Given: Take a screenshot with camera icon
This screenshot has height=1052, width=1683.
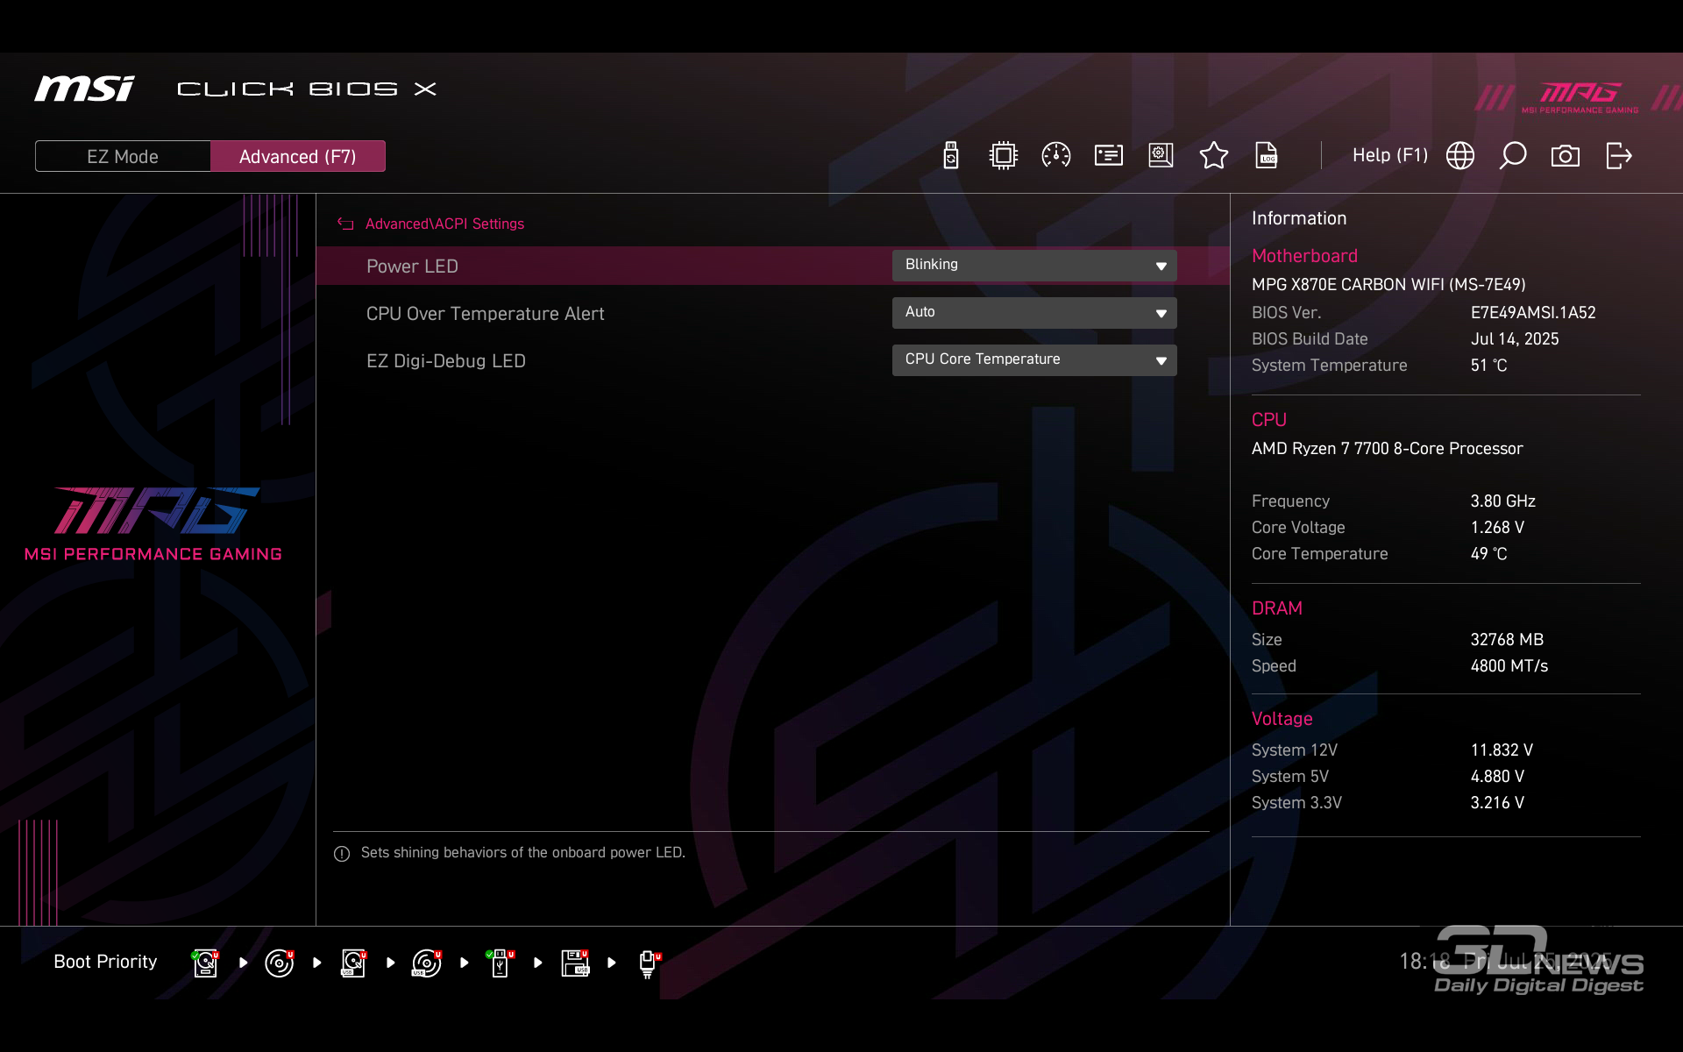Looking at the screenshot, I should pos(1566,156).
